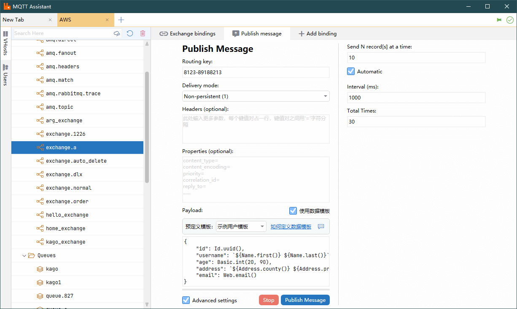Disable the Advanced settings checkbox
The width and height of the screenshot is (517, 309).
[186, 300]
